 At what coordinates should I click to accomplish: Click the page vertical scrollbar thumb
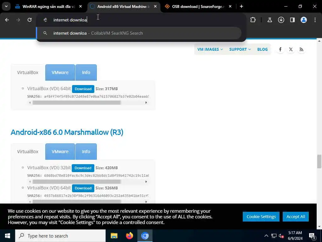[x=319, y=162]
